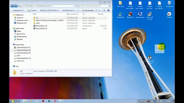This screenshot has height=103, width=184.
Task: Expand the arrow after Локальный диск (D:) breadcrumb
Action: 52,6
